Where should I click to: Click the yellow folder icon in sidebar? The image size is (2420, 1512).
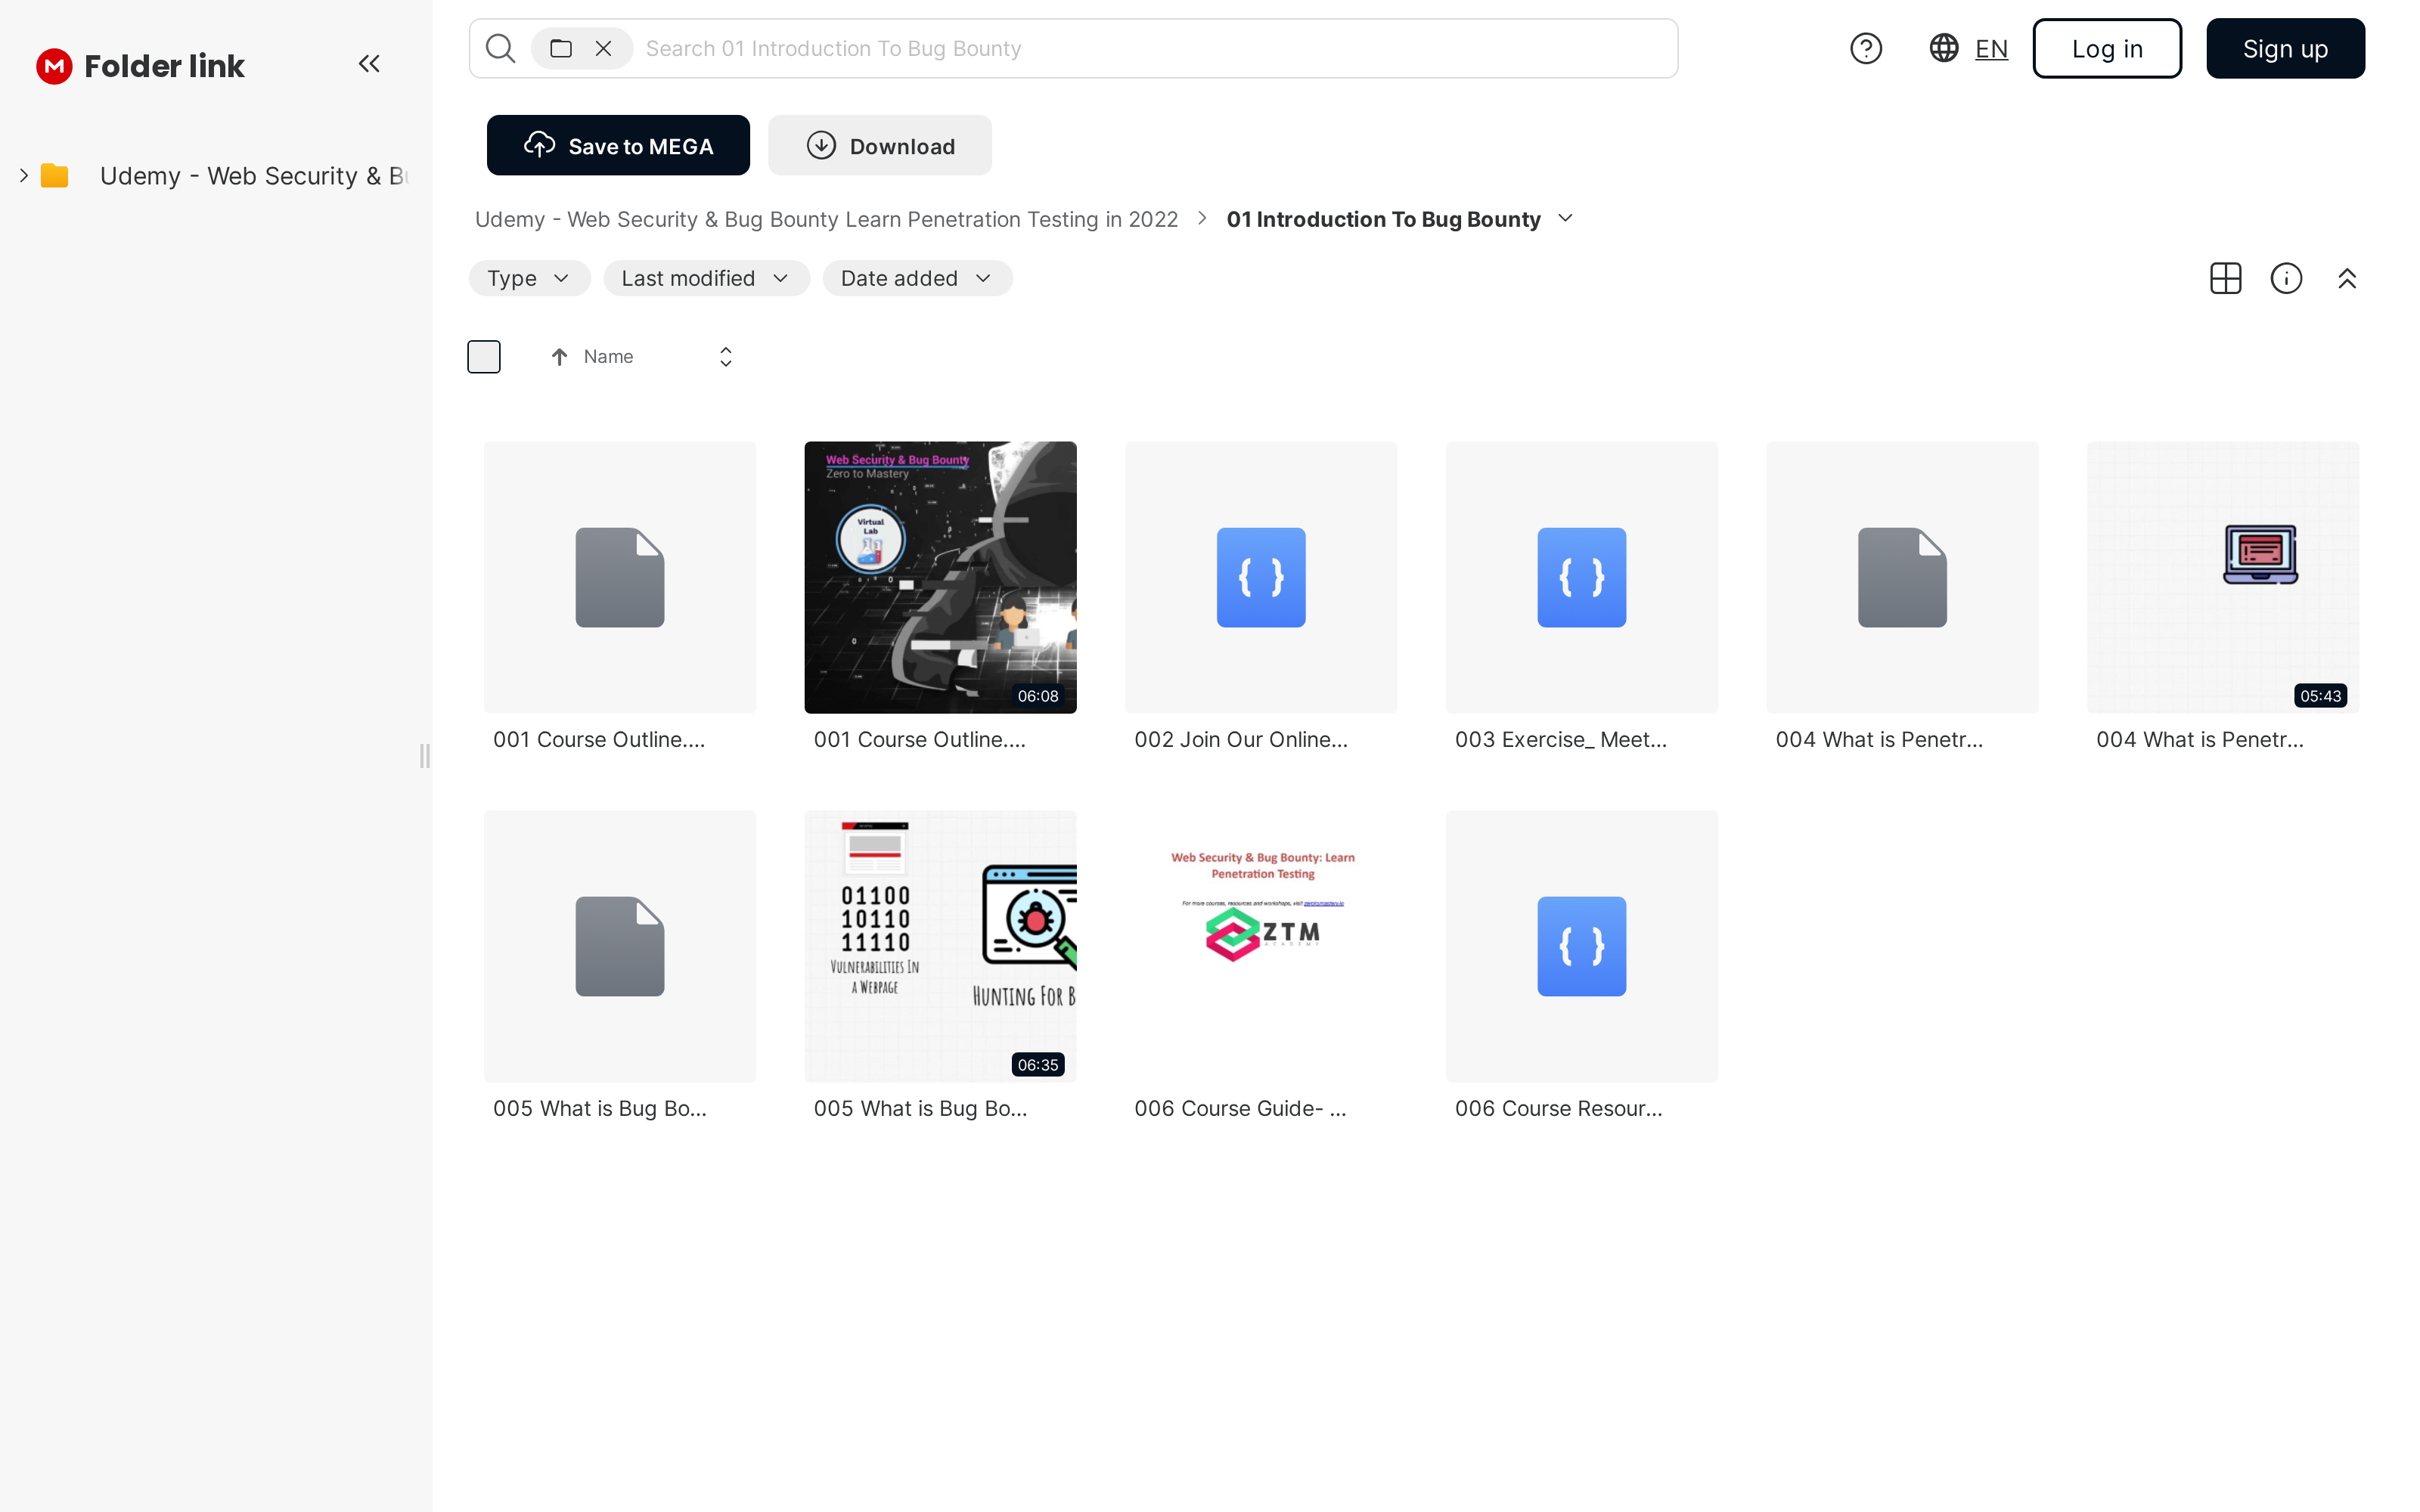(54, 176)
